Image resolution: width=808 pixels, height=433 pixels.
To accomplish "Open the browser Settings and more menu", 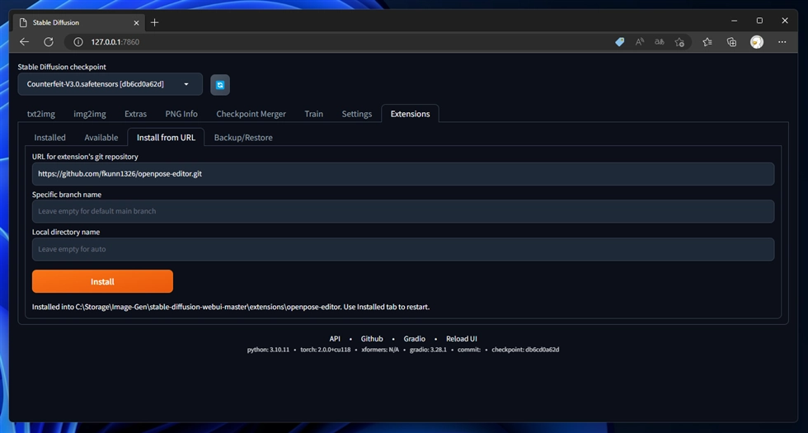I will tap(782, 42).
